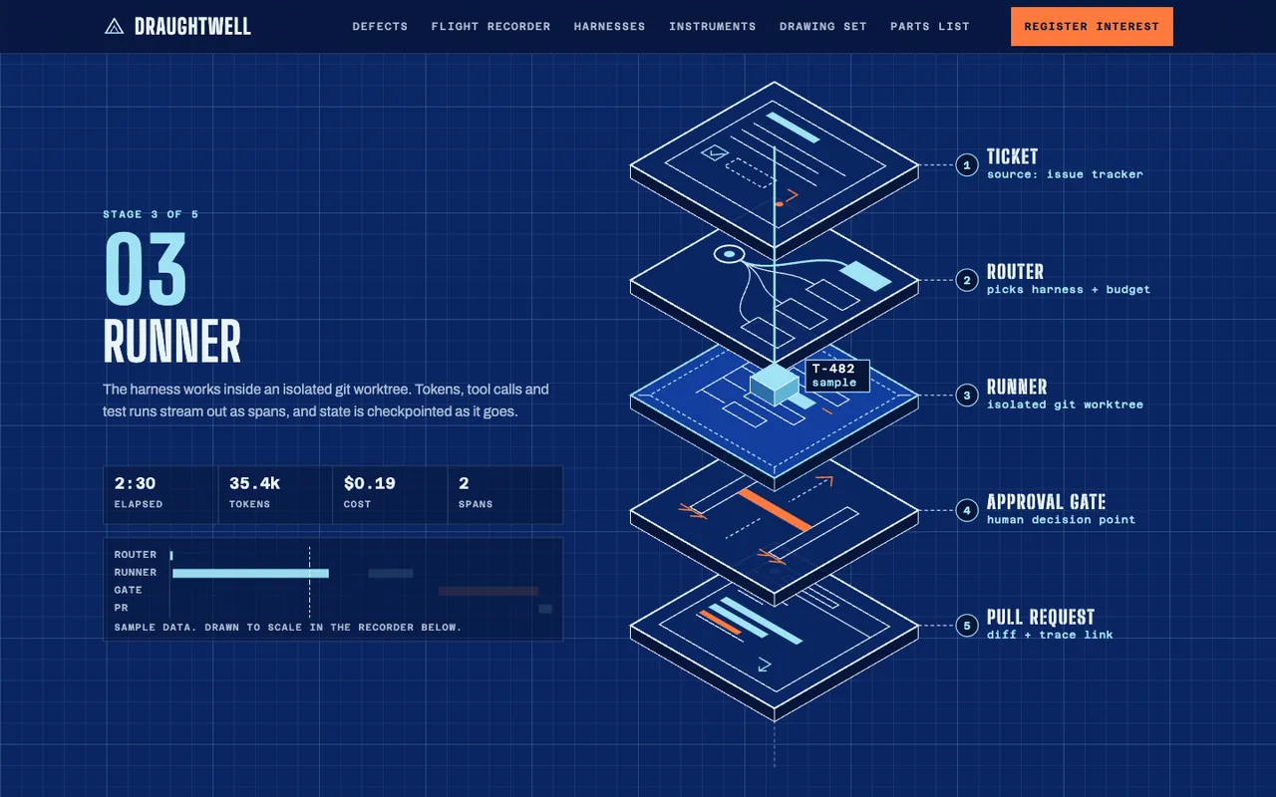
Task: Select the number 5 circle beside Pull Request
Action: (x=966, y=626)
